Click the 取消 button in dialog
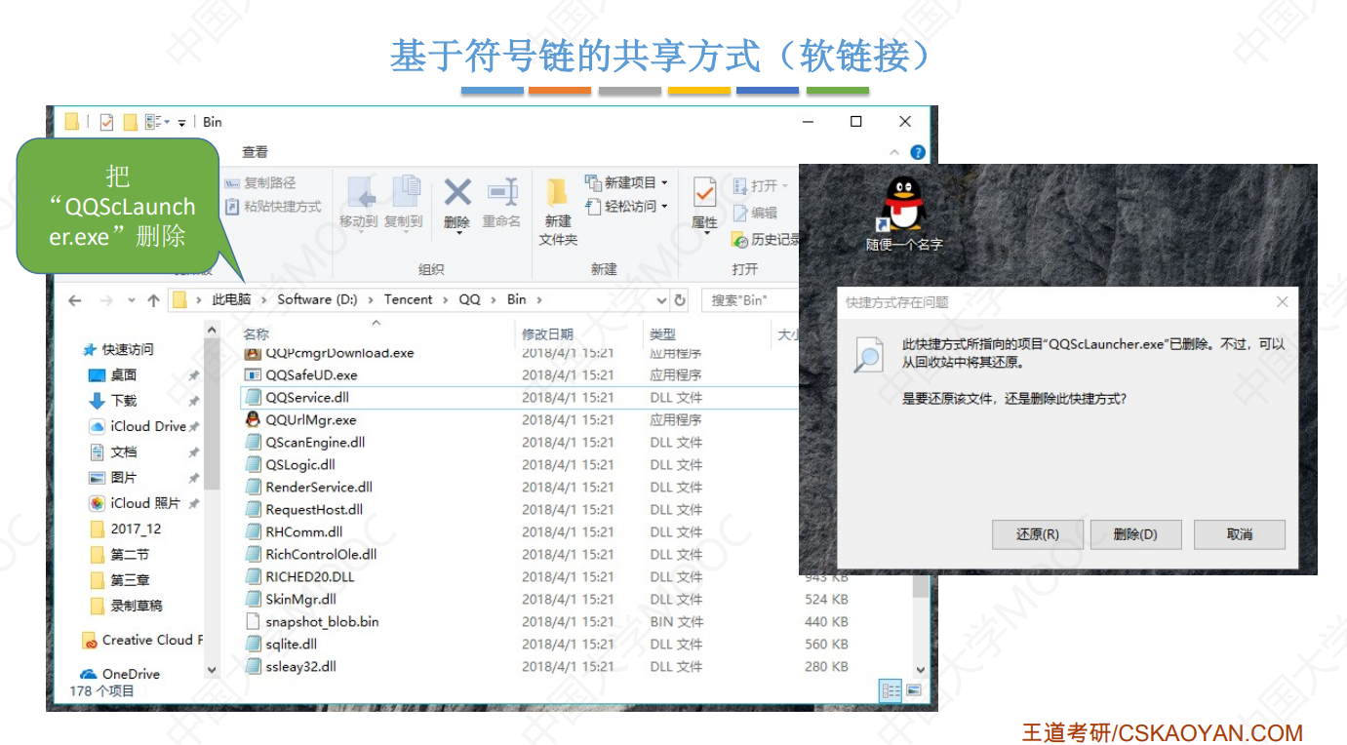Screen dimensions: 1347x745 (x=1240, y=534)
